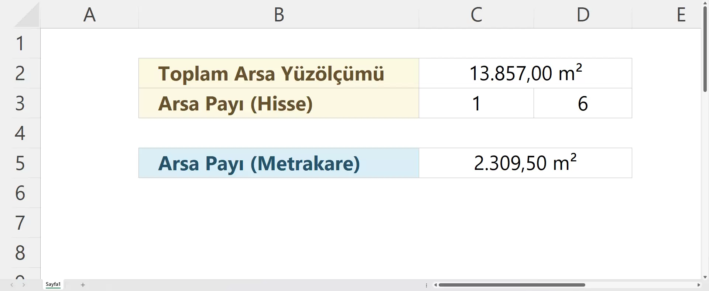Select column C header

tap(476, 15)
